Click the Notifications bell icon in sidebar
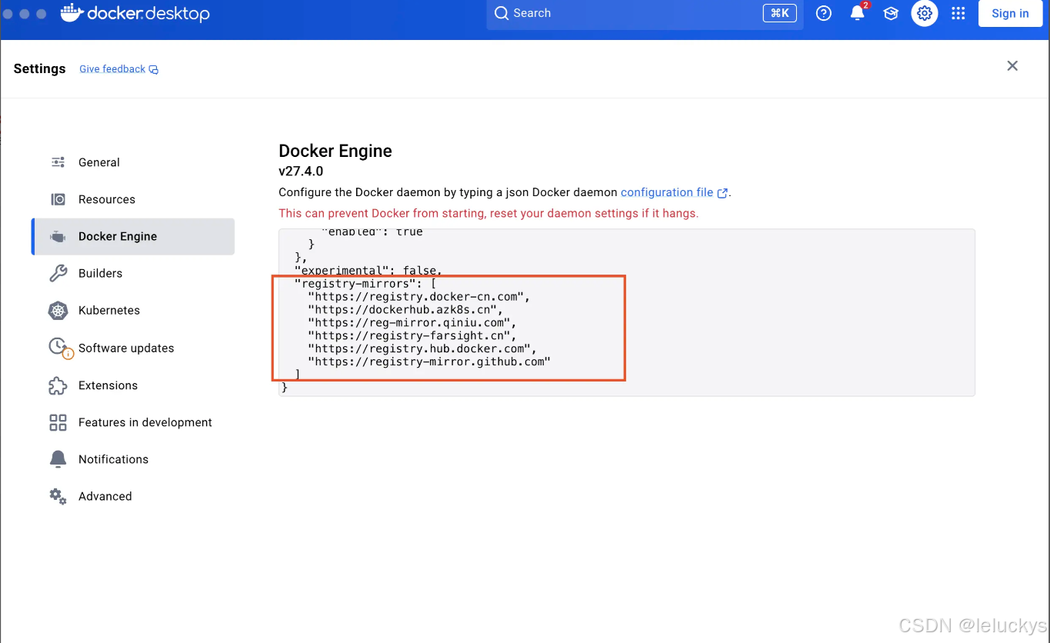Viewport: 1050px width, 643px height. (58, 459)
